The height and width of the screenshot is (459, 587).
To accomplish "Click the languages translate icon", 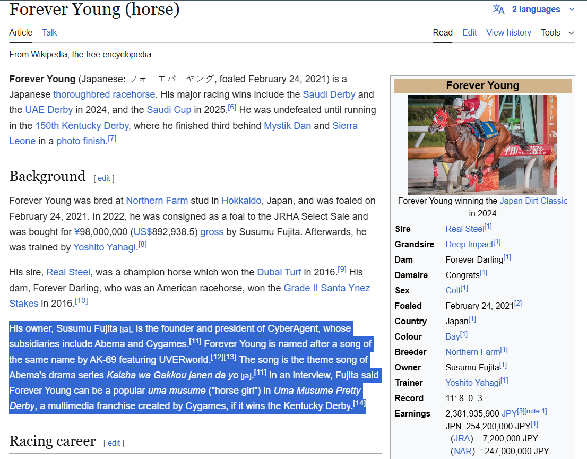I will [x=498, y=10].
